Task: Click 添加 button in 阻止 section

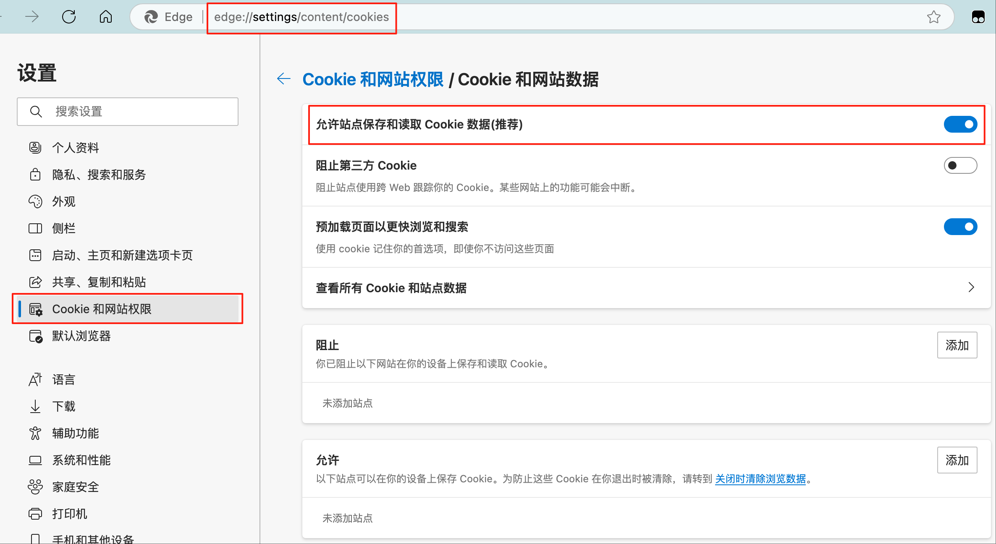Action: (957, 345)
